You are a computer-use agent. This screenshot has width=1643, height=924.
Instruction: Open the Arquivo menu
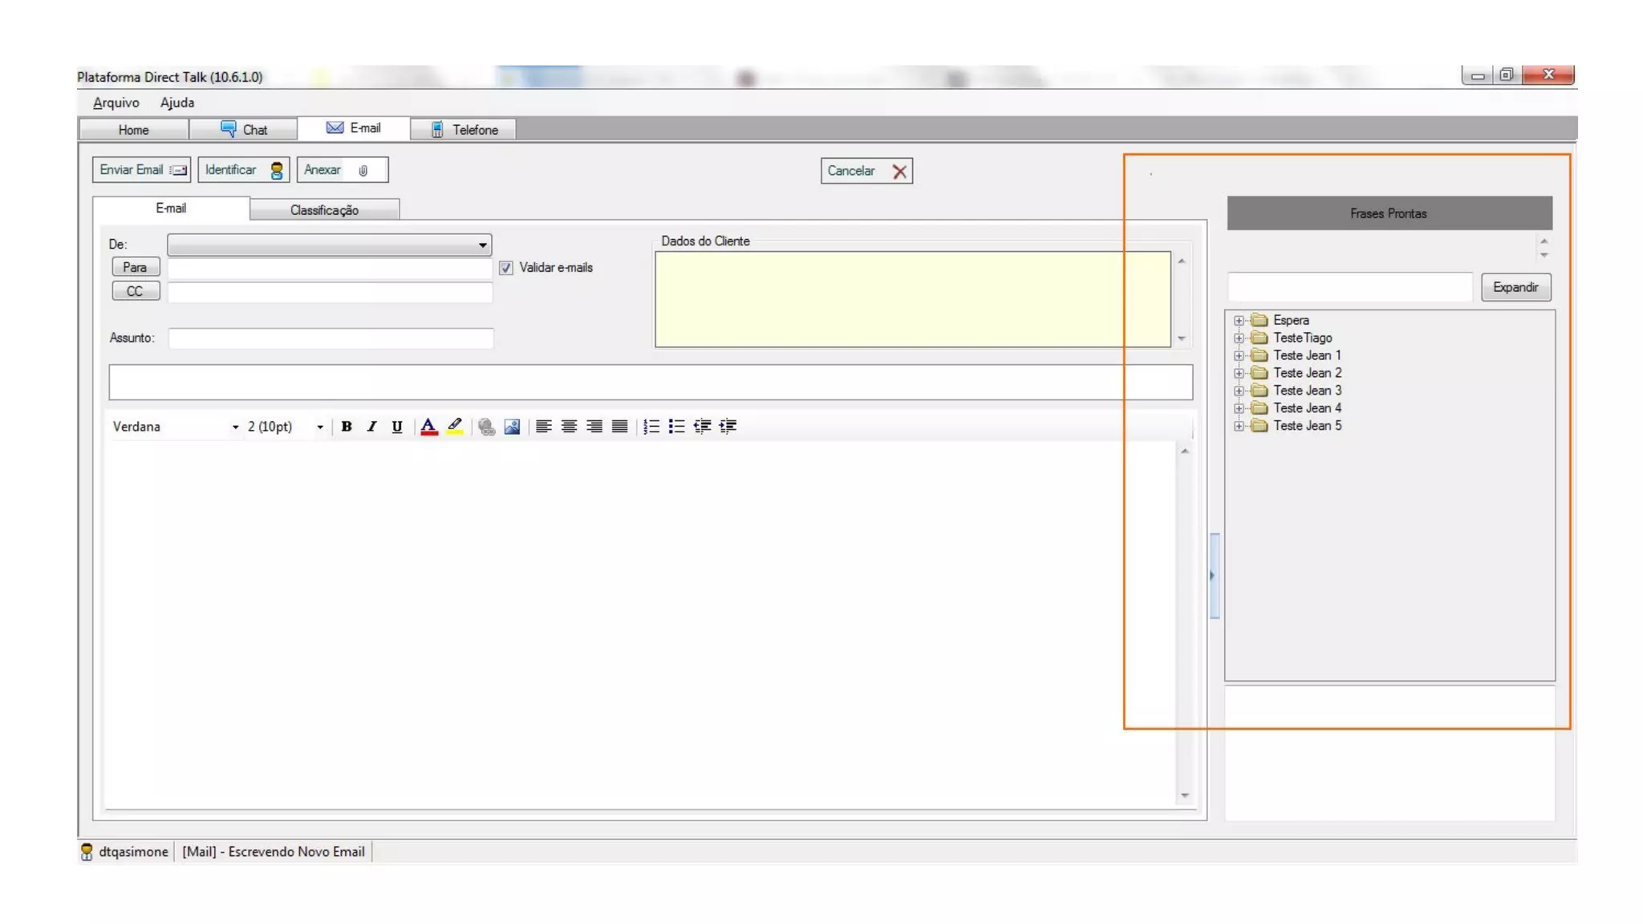116,103
